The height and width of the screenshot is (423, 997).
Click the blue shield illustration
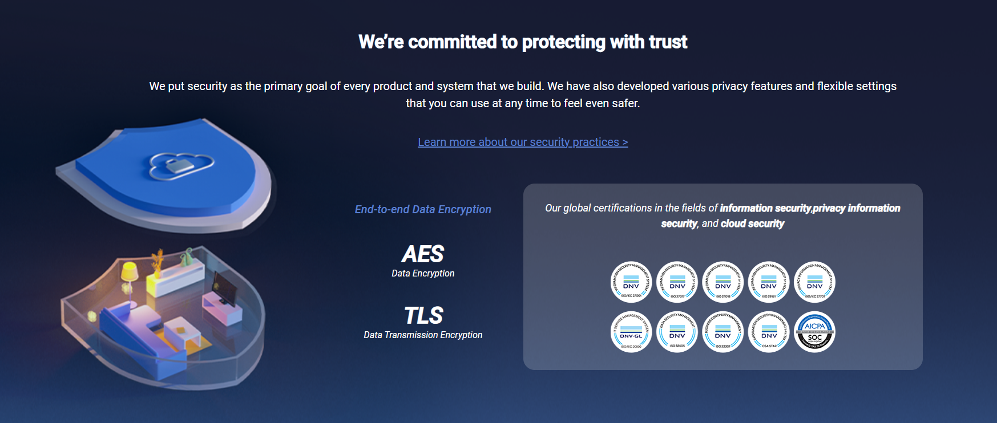click(x=166, y=175)
